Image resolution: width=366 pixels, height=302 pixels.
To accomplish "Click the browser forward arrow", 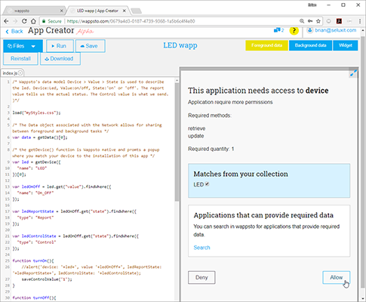I will point(15,21).
